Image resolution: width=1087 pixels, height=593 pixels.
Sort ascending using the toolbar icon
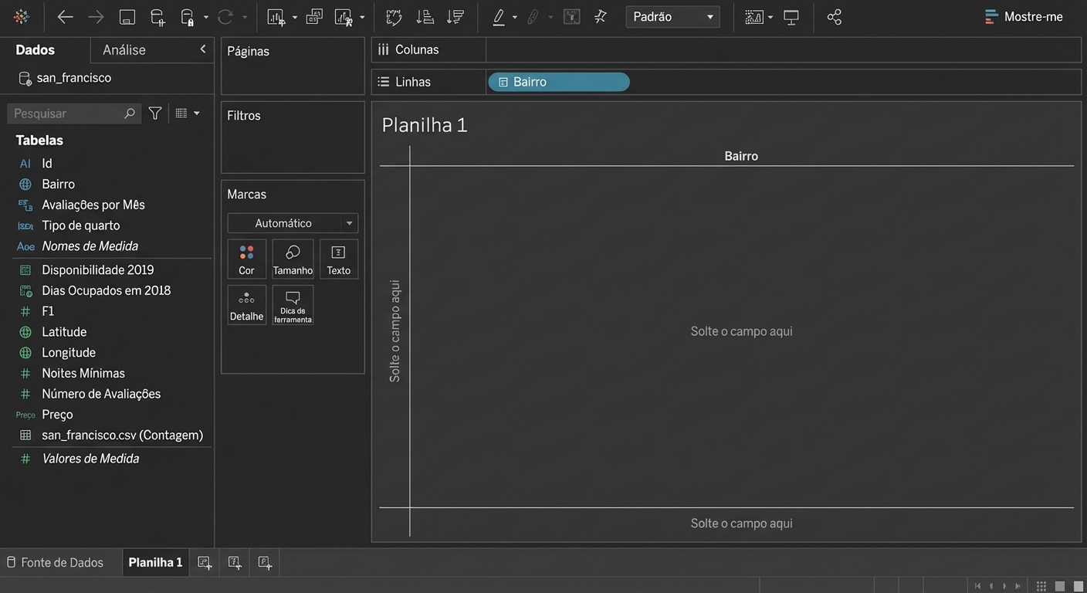(x=425, y=17)
